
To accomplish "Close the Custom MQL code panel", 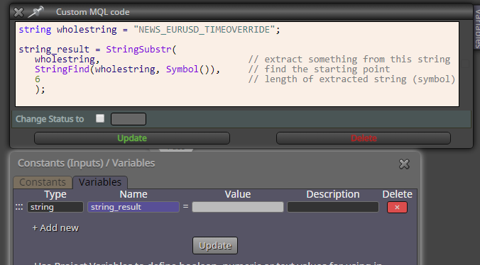I will coord(18,12).
